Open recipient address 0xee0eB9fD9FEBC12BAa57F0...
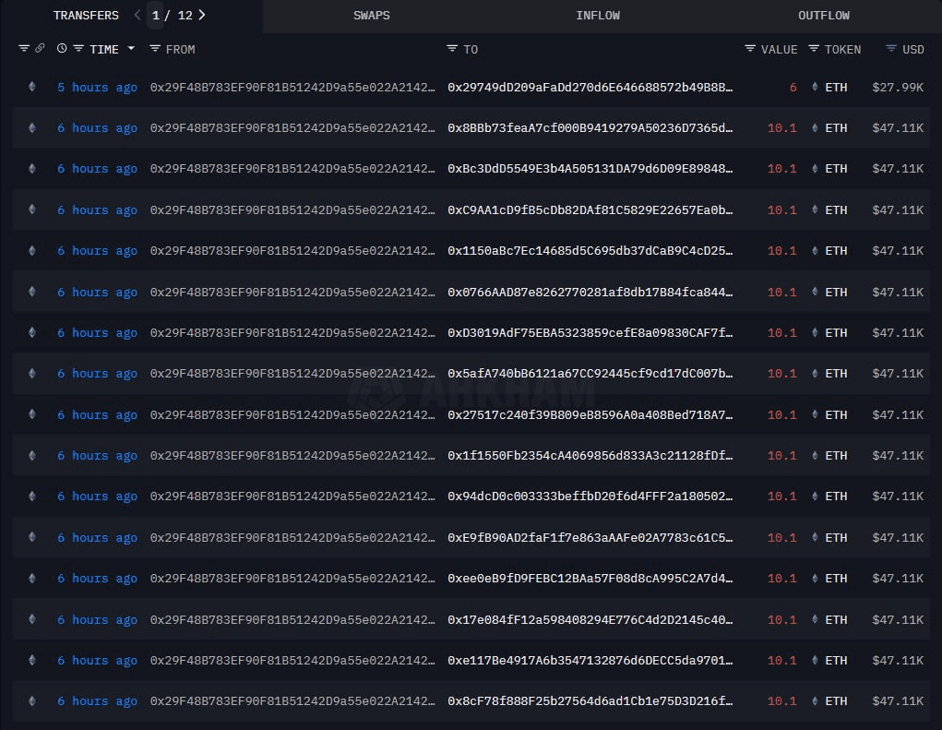This screenshot has width=942, height=730. tap(590, 579)
